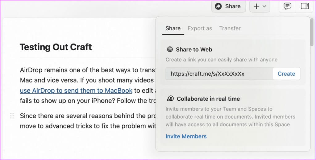The height and width of the screenshot is (160, 316).
Task: Click the craft.me share link field
Action: tap(219, 74)
